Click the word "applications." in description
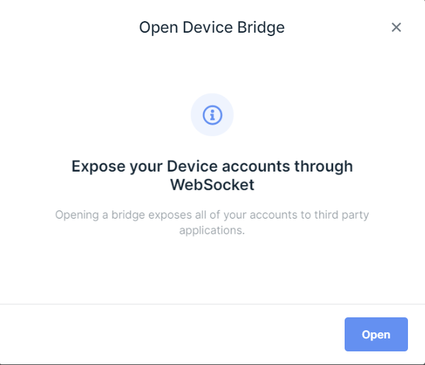This screenshot has height=365, width=425. point(212,230)
